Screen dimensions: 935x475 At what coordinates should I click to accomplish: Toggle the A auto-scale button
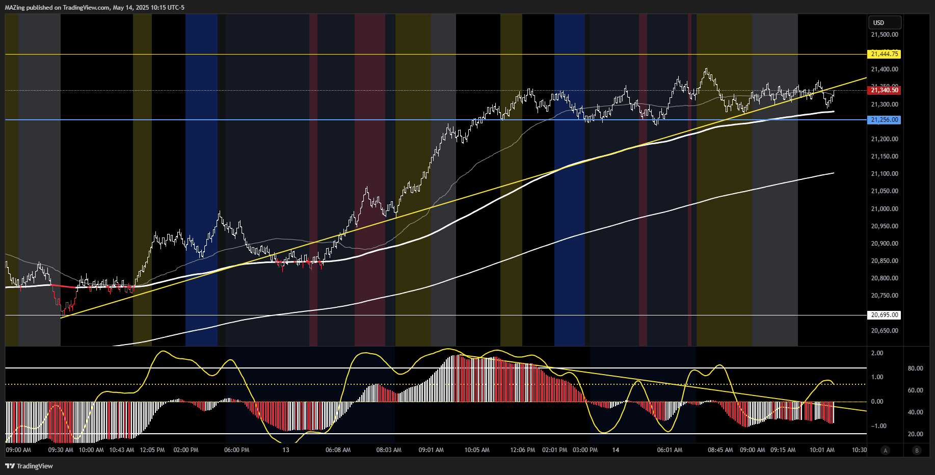coord(886,450)
